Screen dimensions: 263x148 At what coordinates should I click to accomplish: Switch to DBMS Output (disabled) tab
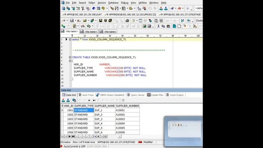(x=110, y=95)
